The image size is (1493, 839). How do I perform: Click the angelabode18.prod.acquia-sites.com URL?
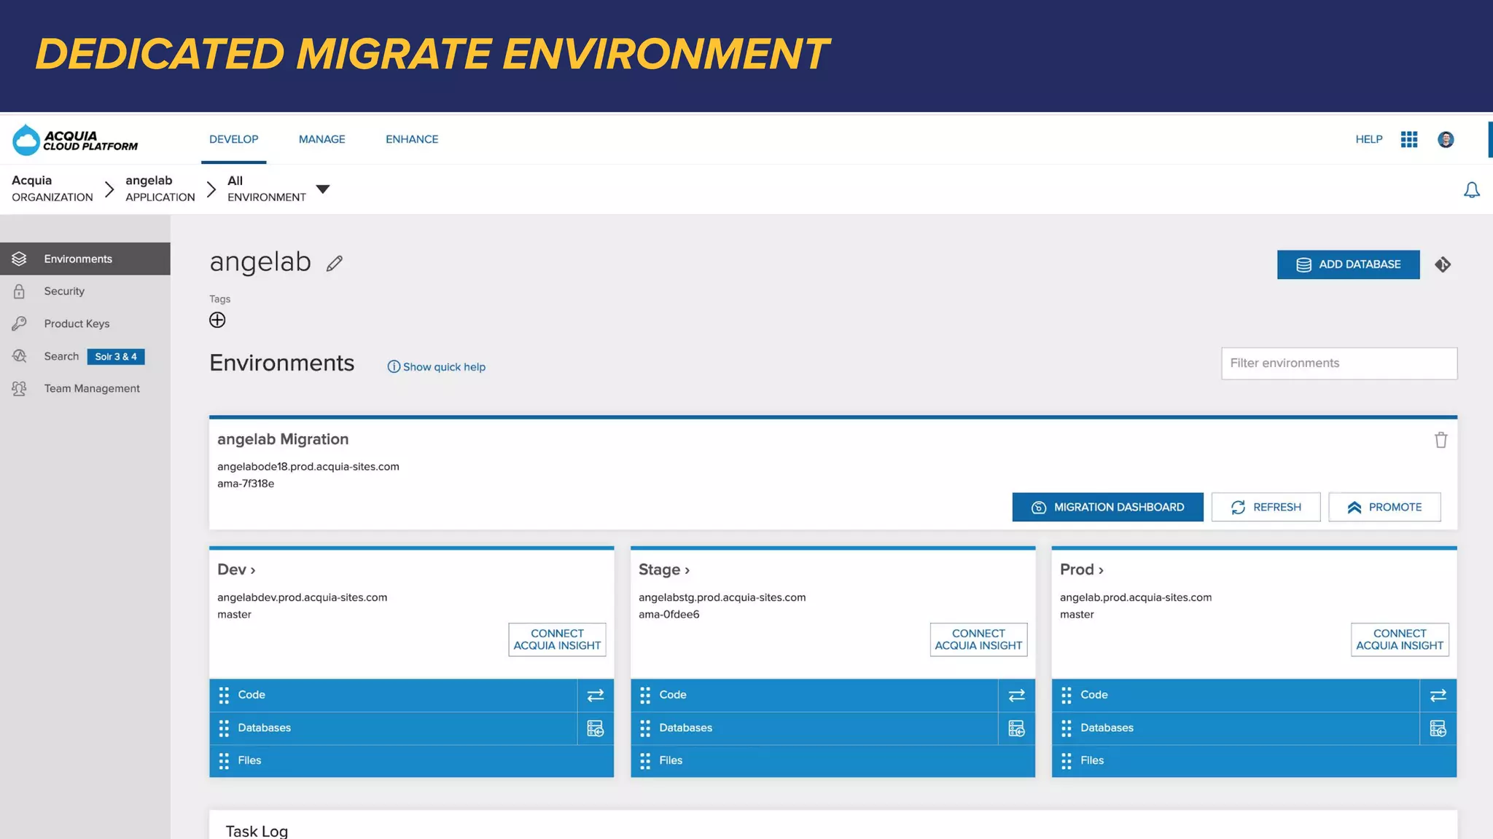click(x=308, y=467)
